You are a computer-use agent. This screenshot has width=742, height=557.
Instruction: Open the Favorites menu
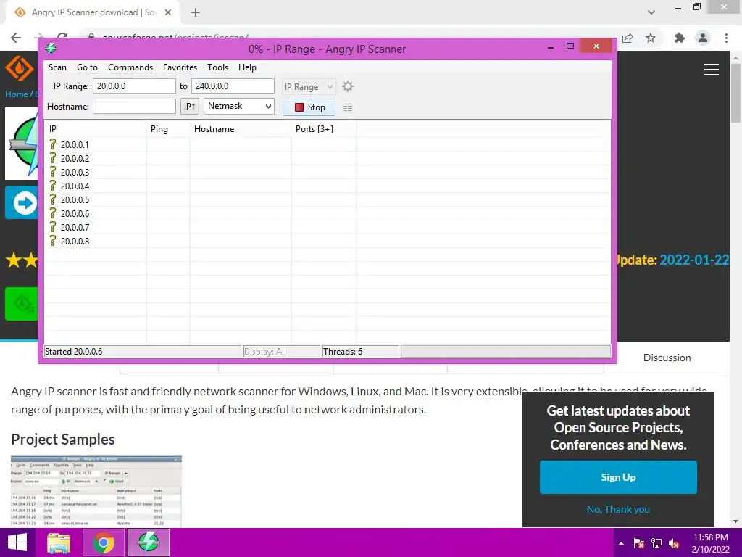tap(180, 67)
